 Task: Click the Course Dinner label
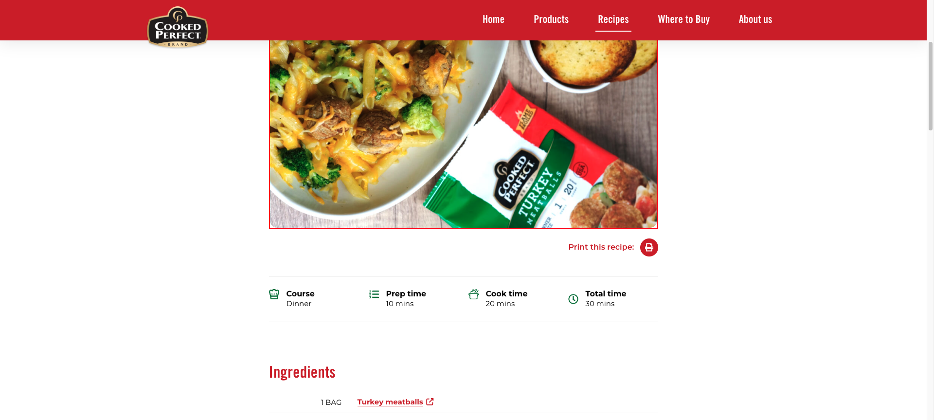[300, 298]
